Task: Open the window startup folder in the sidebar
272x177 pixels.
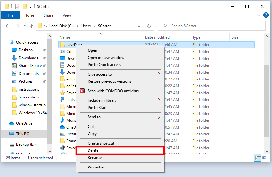Action: point(32,105)
